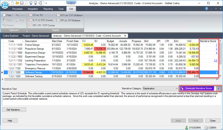Image resolution: width=223 pixels, height=130 pixels.
Task: Switch to the Cobra Explorer tab
Action: tap(12, 36)
